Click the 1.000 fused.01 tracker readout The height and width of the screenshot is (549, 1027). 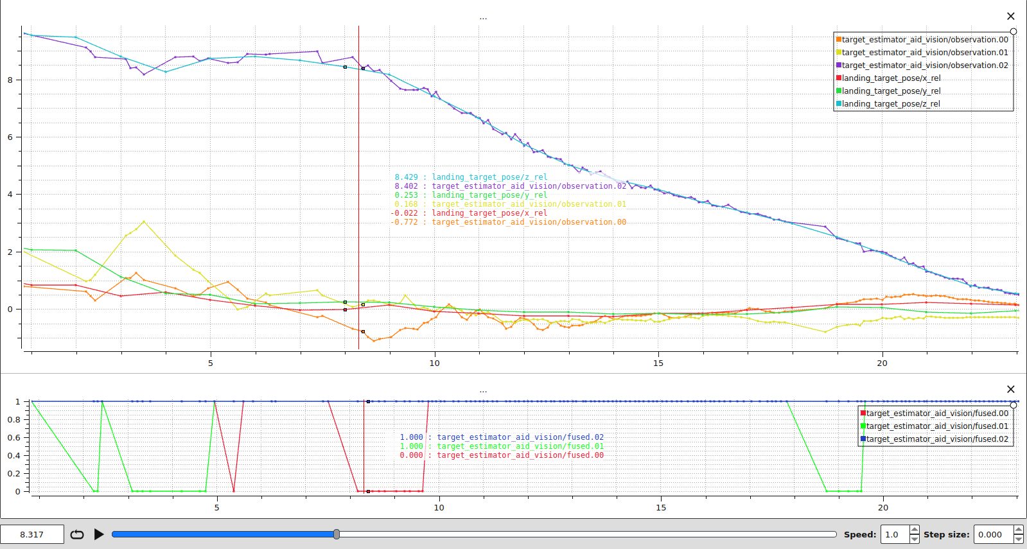502,446
